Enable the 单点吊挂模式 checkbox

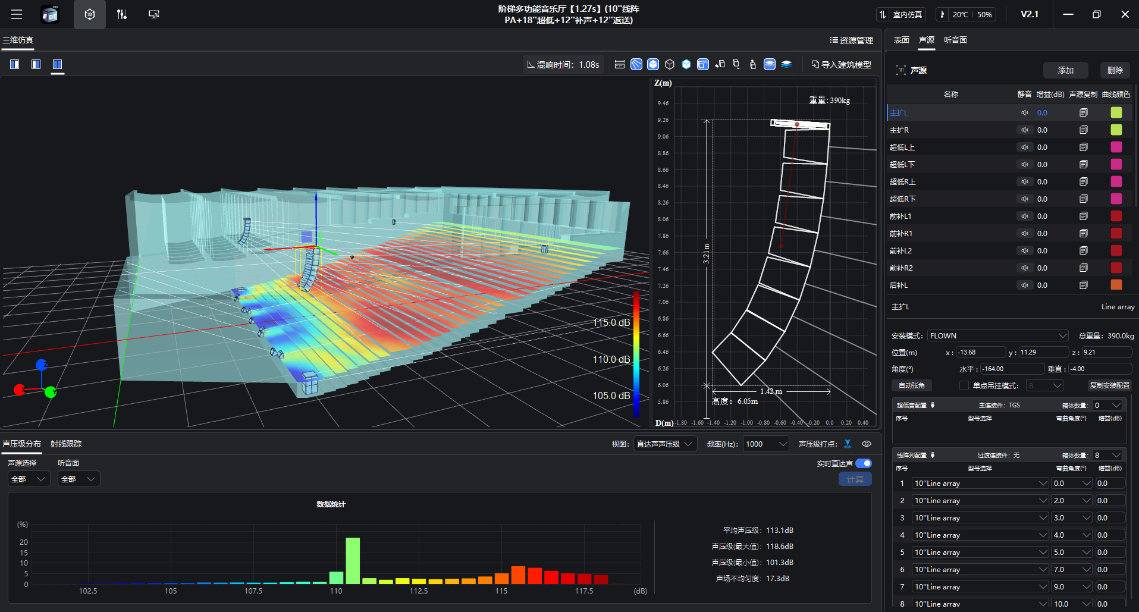[964, 385]
